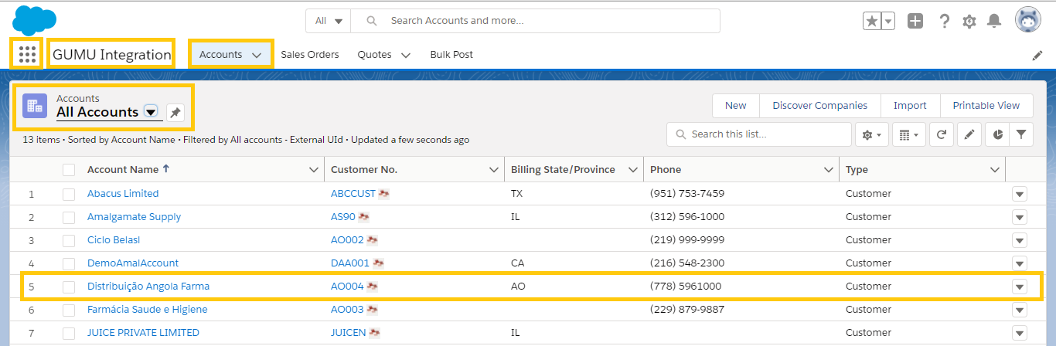Click the Search this list field
The image size is (1056, 346).
coord(759,134)
